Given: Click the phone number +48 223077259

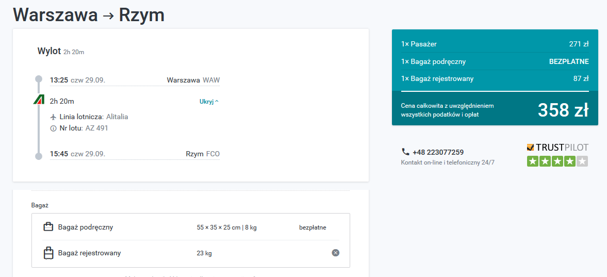Looking at the screenshot, I should [438, 152].
